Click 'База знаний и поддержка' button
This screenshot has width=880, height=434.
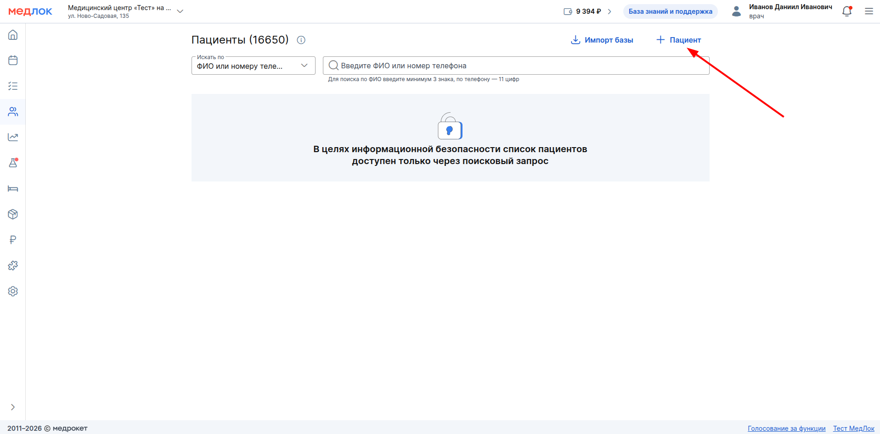(x=670, y=11)
